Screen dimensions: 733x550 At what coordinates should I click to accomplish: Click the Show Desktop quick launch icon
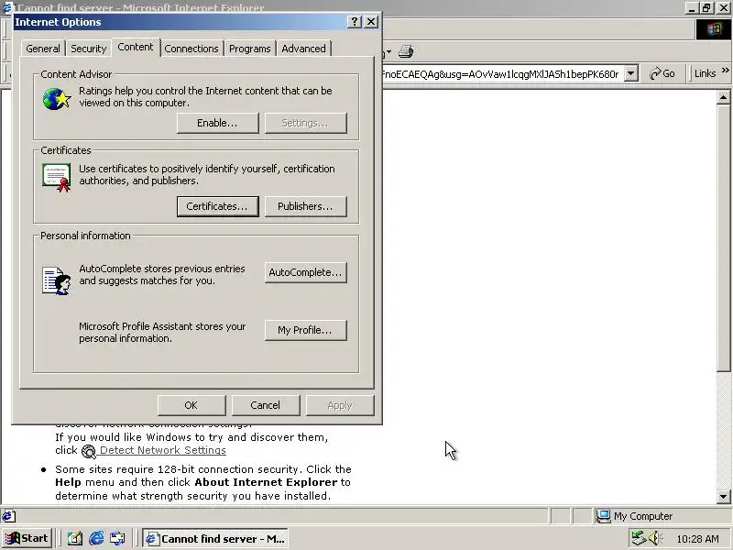tap(75, 539)
